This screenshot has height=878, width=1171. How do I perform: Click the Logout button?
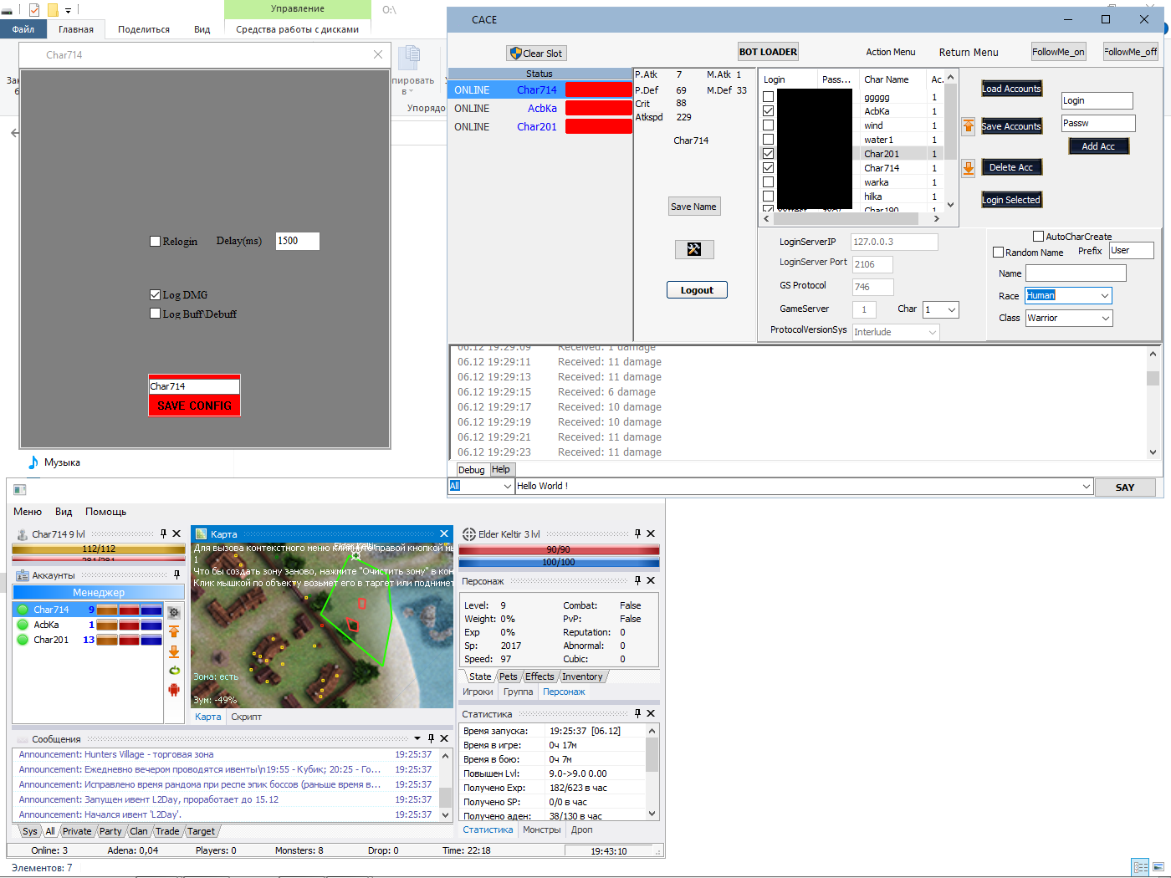pos(697,290)
